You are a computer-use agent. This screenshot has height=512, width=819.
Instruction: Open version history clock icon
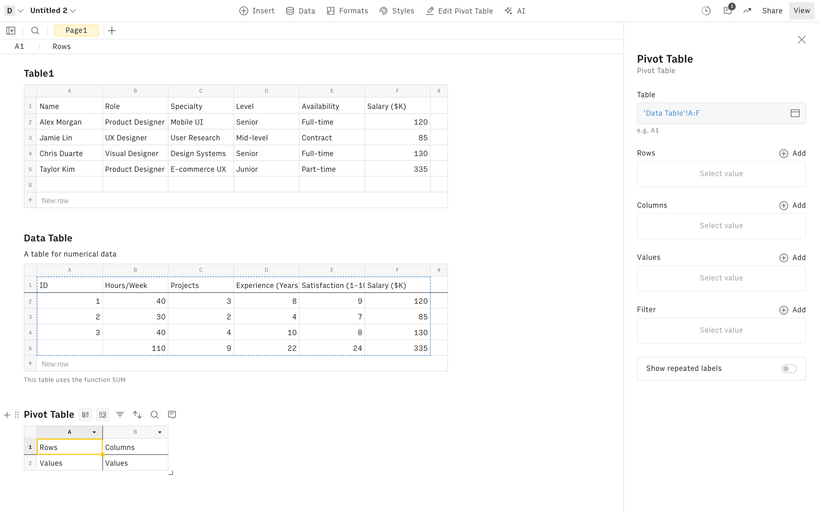[706, 11]
